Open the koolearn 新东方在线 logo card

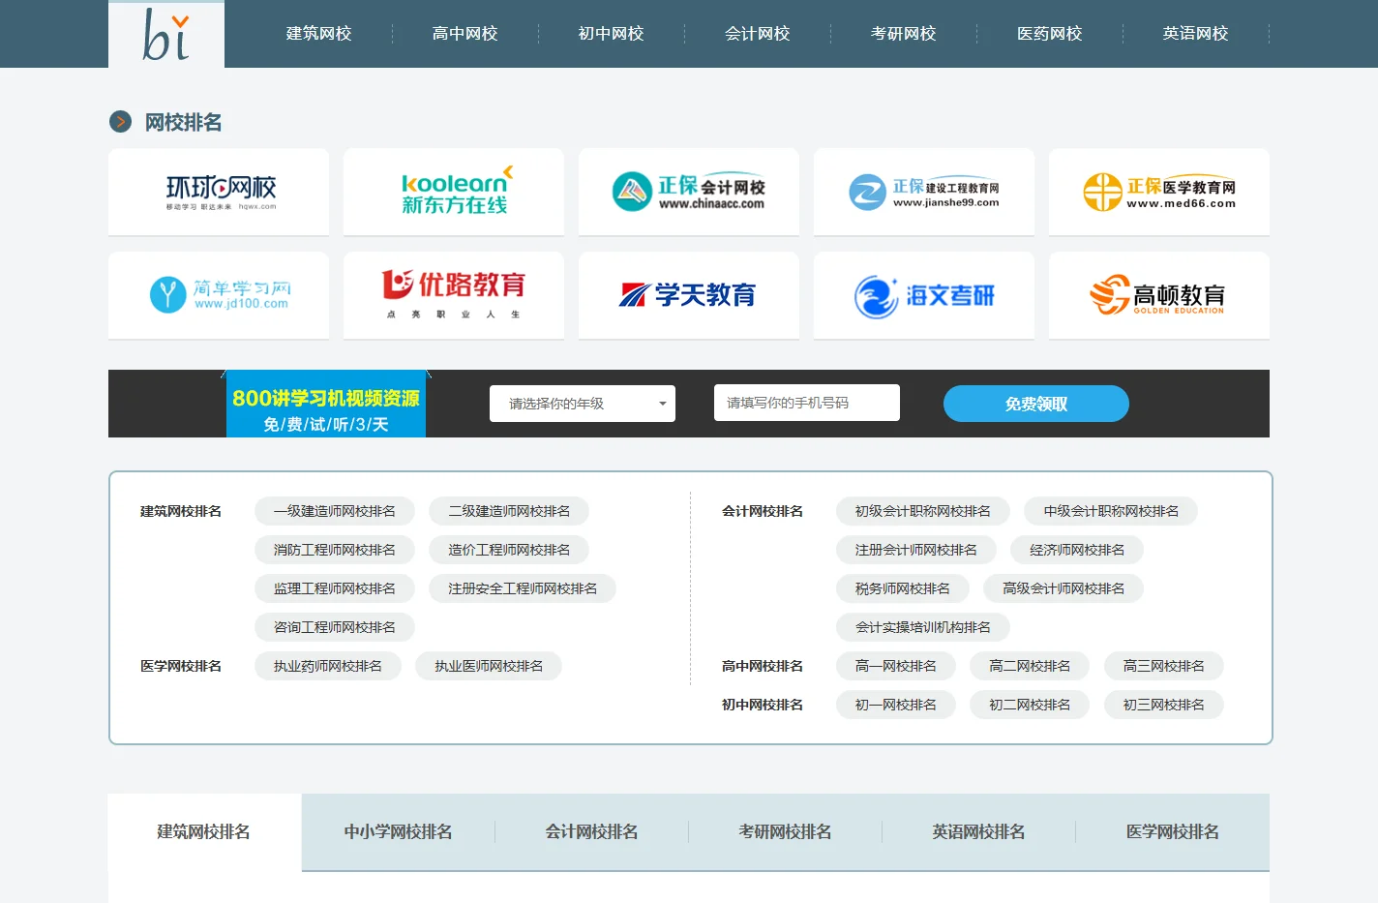pyautogui.click(x=454, y=192)
